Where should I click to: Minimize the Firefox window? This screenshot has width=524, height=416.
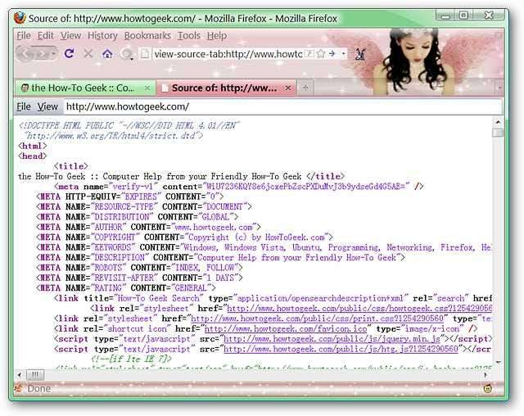point(445,16)
